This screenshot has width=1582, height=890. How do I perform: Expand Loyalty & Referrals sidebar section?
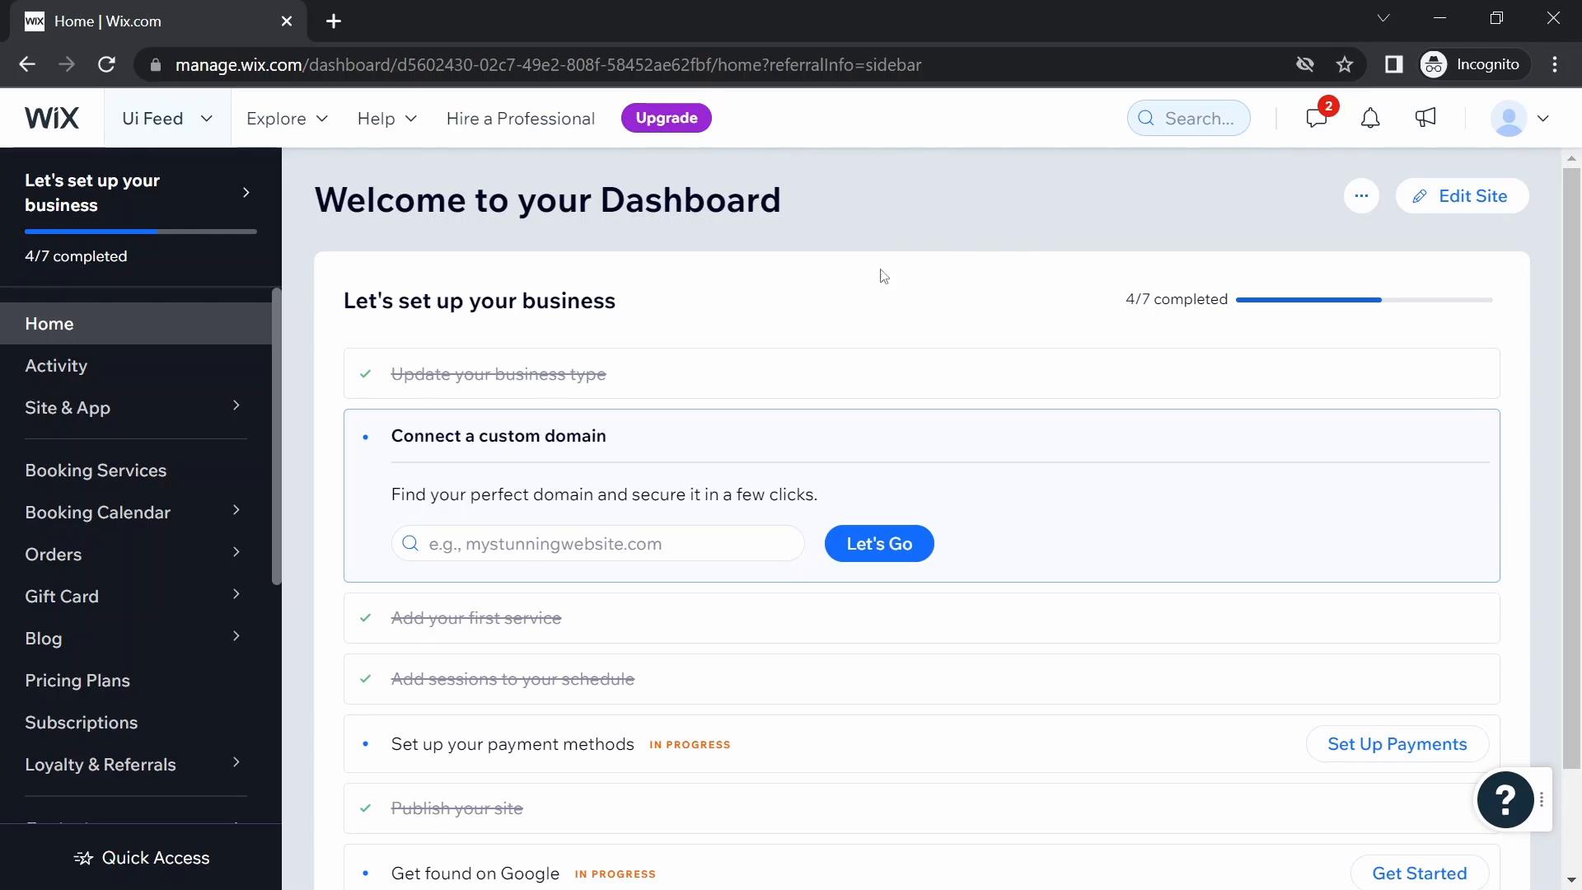tap(236, 762)
